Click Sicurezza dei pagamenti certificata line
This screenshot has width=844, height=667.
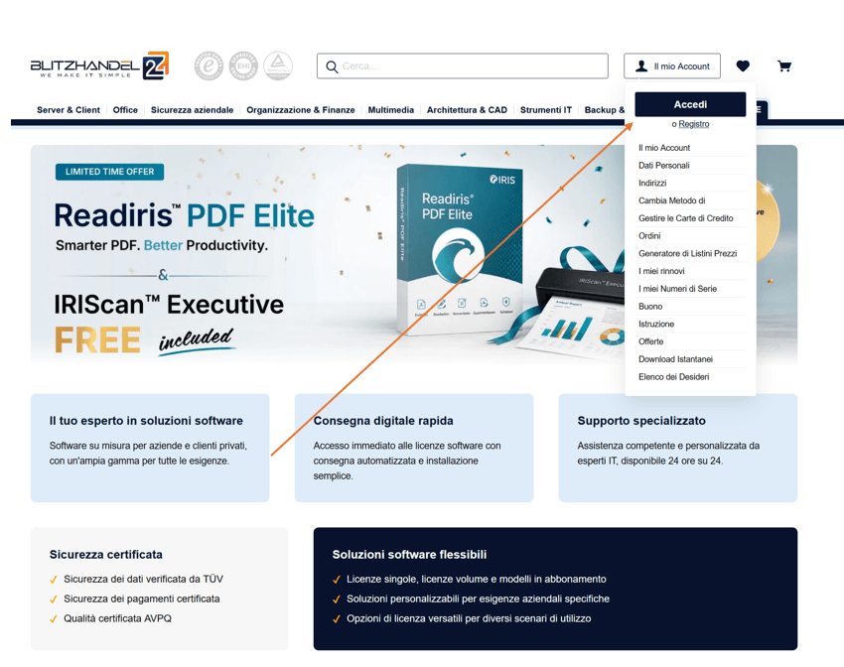coord(142,599)
